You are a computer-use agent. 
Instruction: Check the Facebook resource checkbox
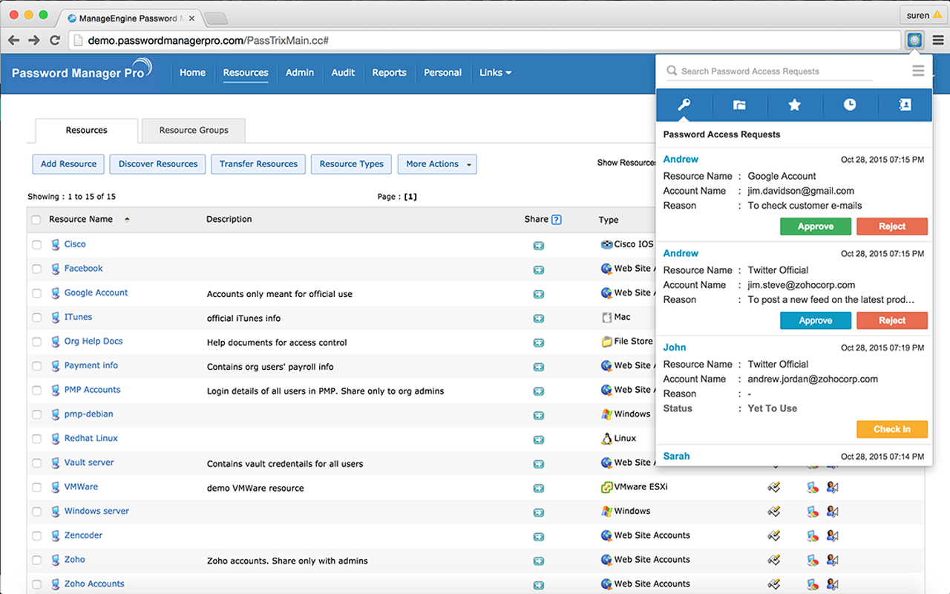point(36,269)
